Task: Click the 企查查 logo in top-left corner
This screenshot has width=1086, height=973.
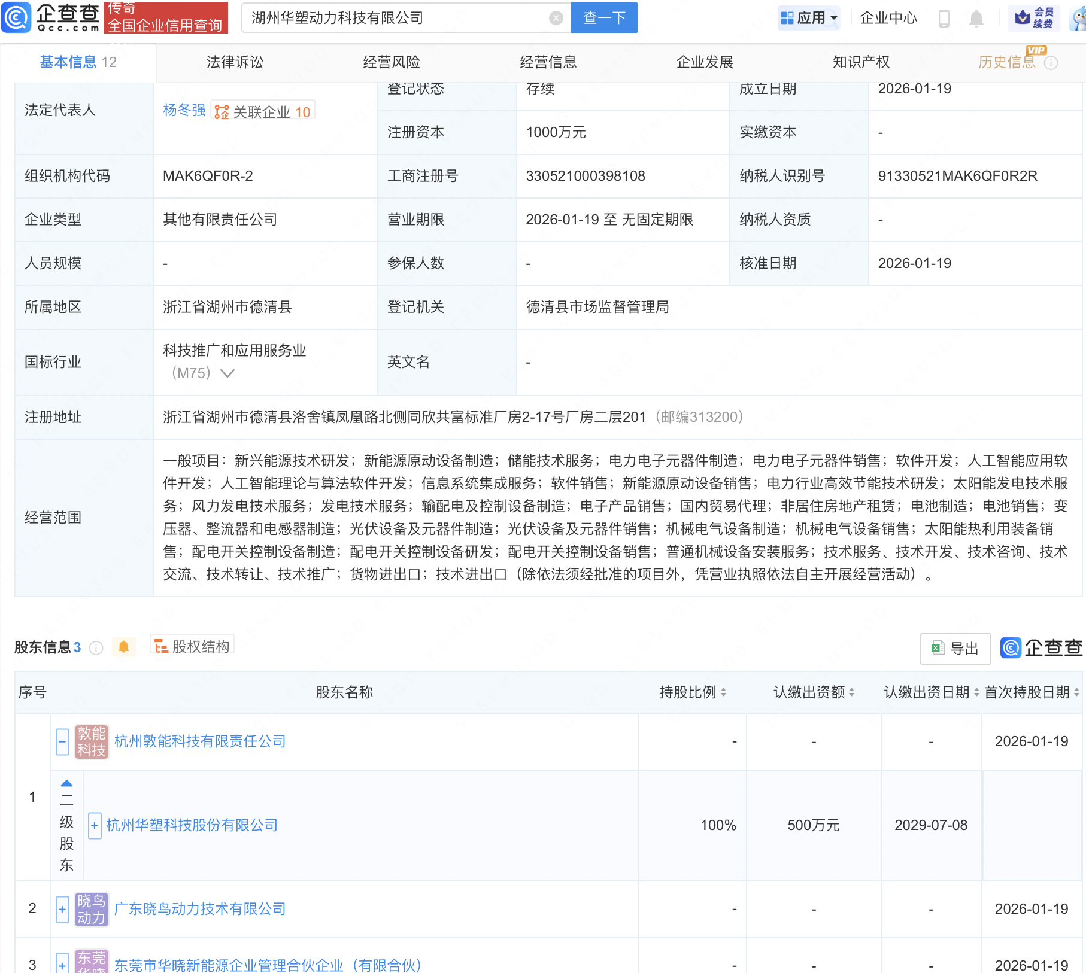Action: [x=51, y=18]
